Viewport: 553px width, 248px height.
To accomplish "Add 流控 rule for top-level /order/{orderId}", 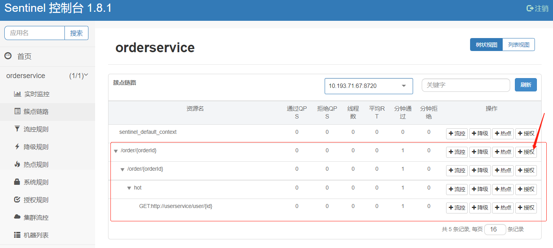I will click(457, 152).
